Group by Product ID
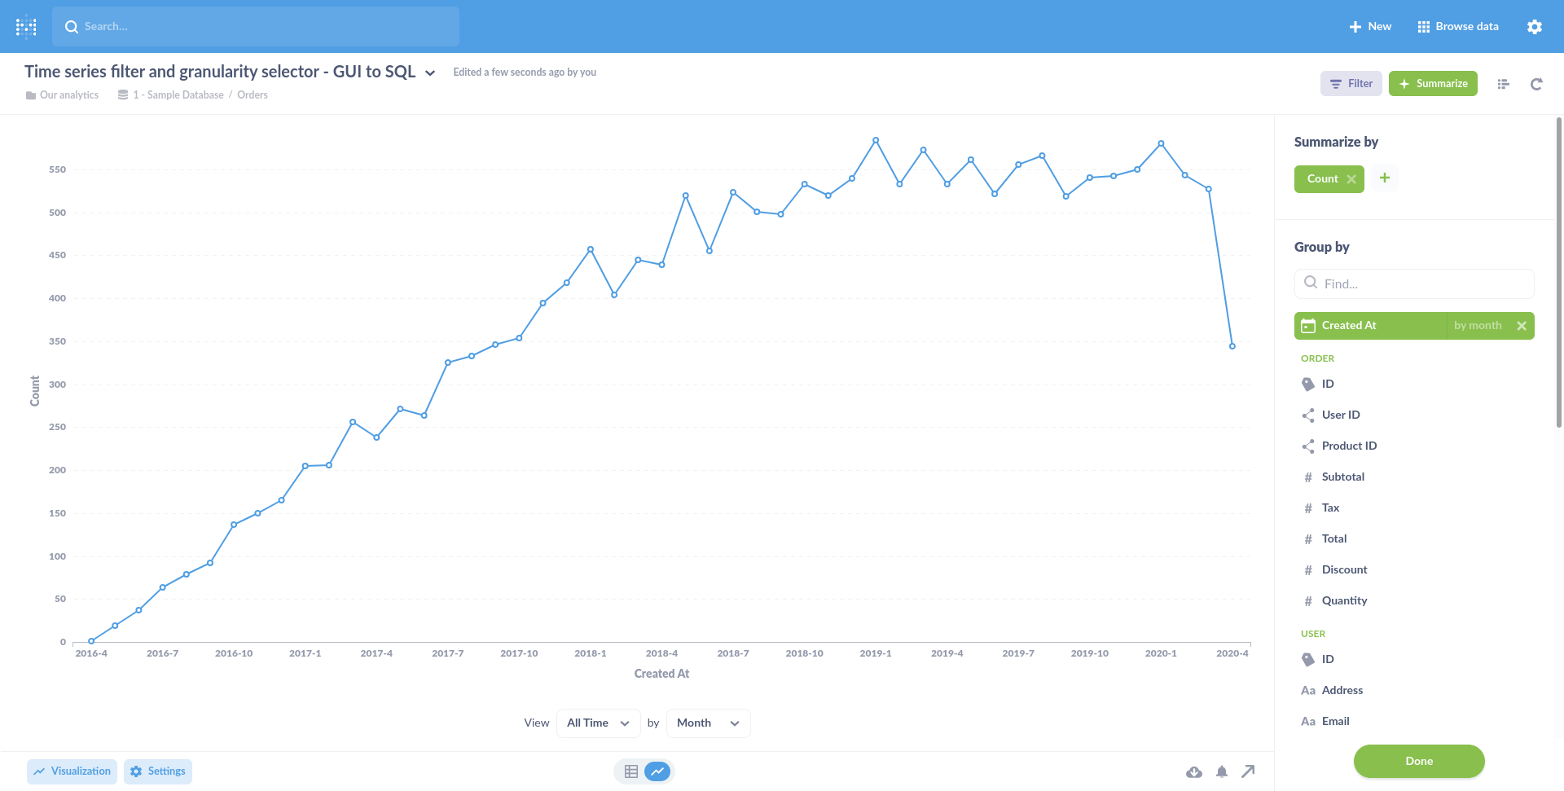The image size is (1564, 791). [x=1414, y=446]
